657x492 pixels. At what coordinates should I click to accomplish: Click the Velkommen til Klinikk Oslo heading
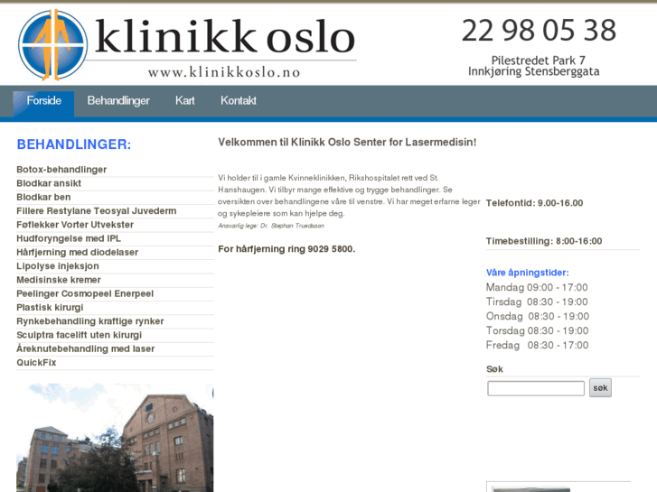coord(347,143)
